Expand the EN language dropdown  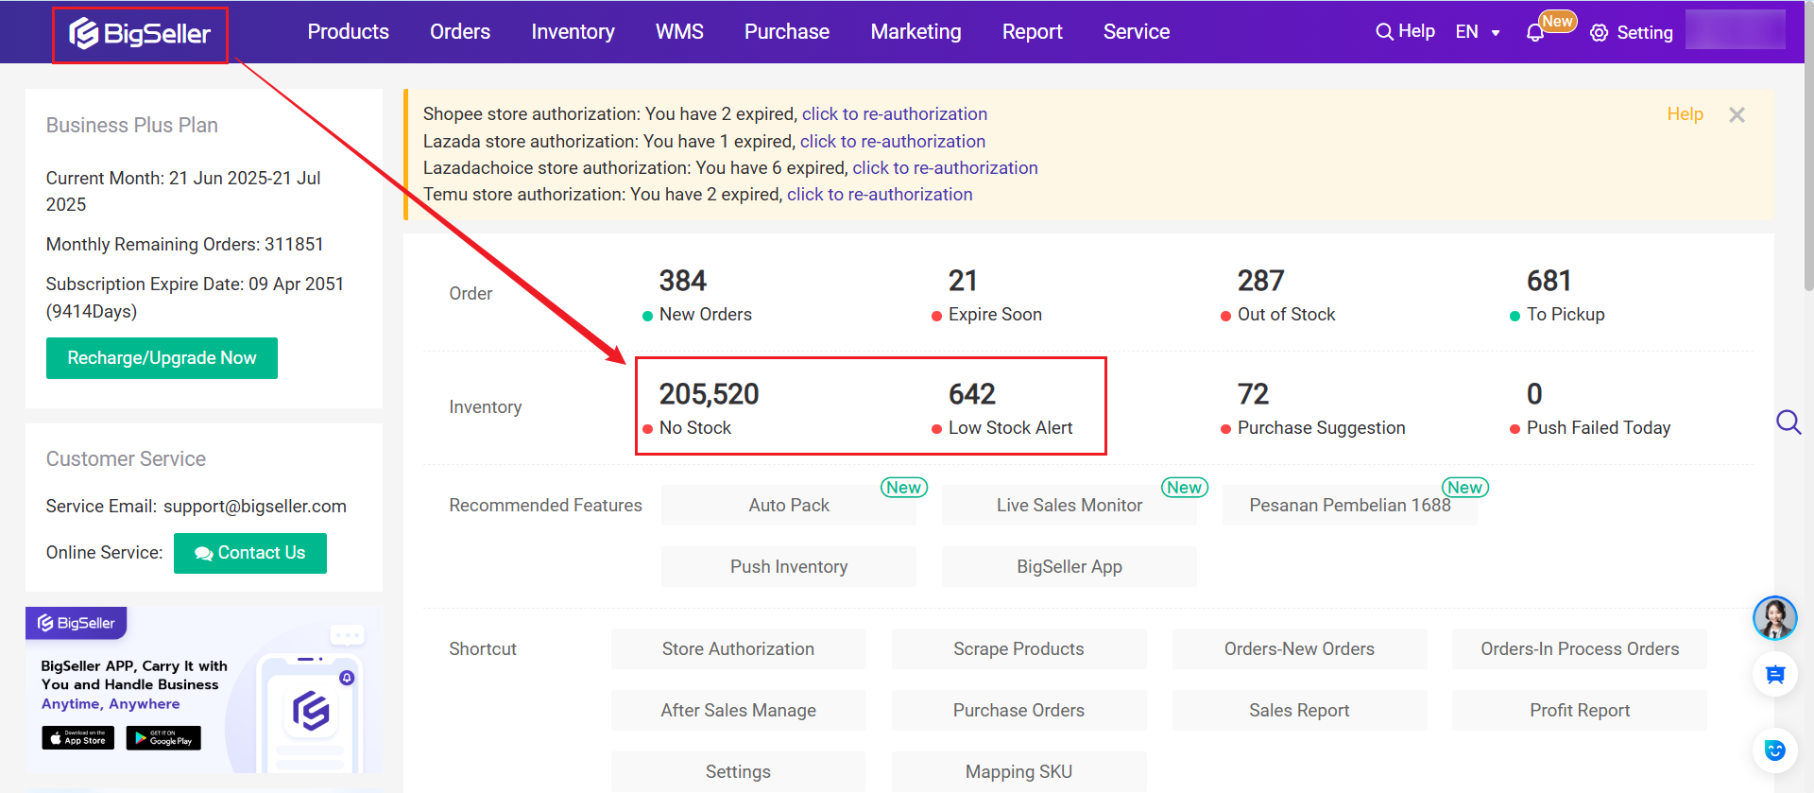(1478, 32)
